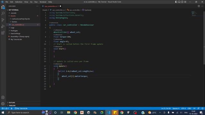Open the Run and Debug view
Screen dimensions: 205x115
(3, 26)
